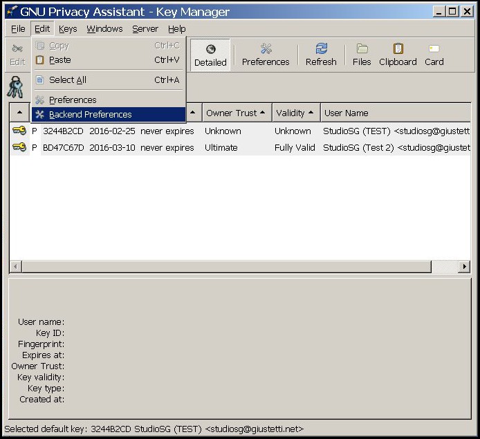Select key ID 3244B2CD
This screenshot has width=480, height=439.
coord(63,131)
